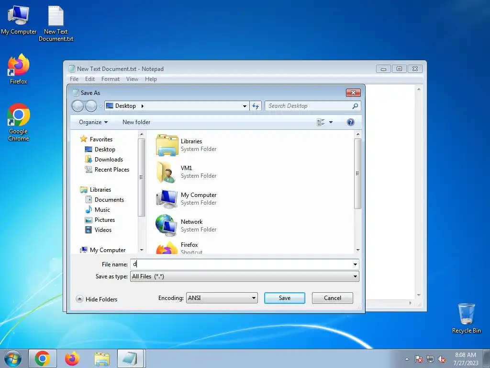
Task: Open Desktop under Favorites
Action: (x=105, y=149)
